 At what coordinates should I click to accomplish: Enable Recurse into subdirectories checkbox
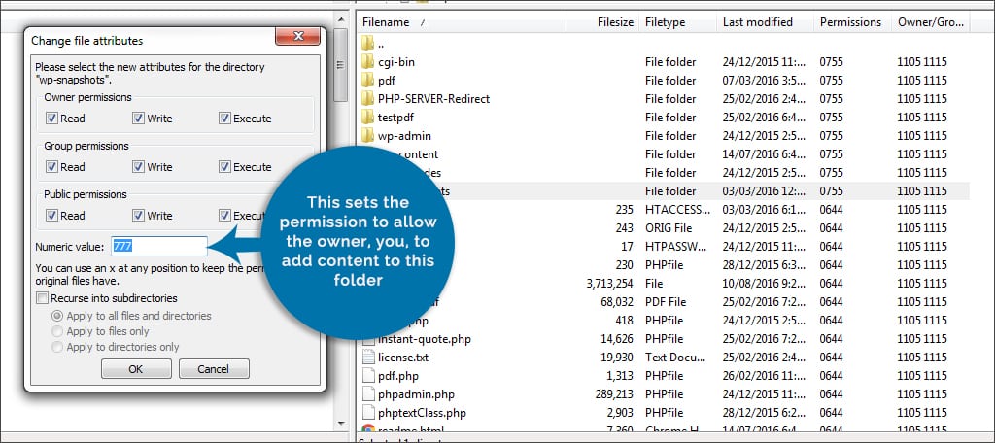(x=43, y=297)
